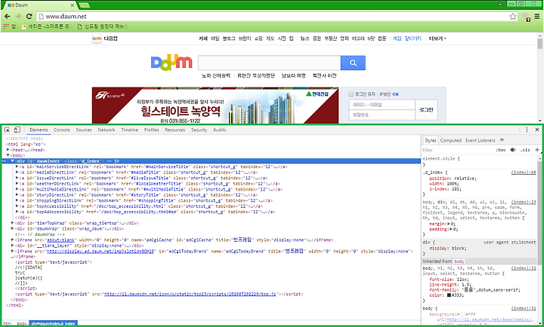Viewport: 544px width, 327px height.
Task: Click the #333 color swatch in Styles
Action: [x=449, y=295]
